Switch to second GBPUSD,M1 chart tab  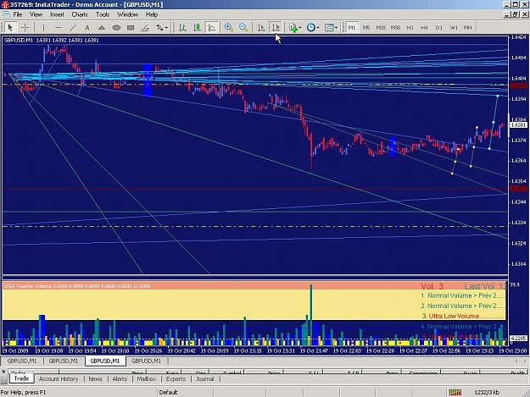point(64,361)
